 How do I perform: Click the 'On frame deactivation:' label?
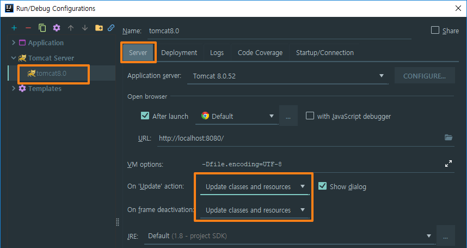click(x=161, y=210)
